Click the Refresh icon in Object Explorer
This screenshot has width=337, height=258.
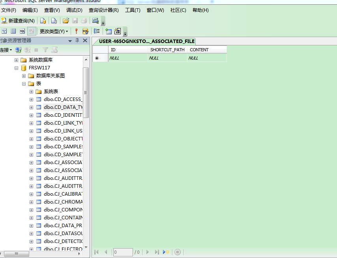pyautogui.click(x=54, y=50)
